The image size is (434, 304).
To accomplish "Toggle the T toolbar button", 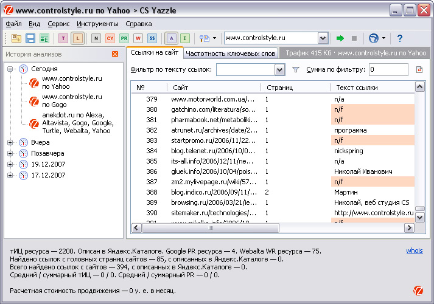I will click(x=63, y=38).
